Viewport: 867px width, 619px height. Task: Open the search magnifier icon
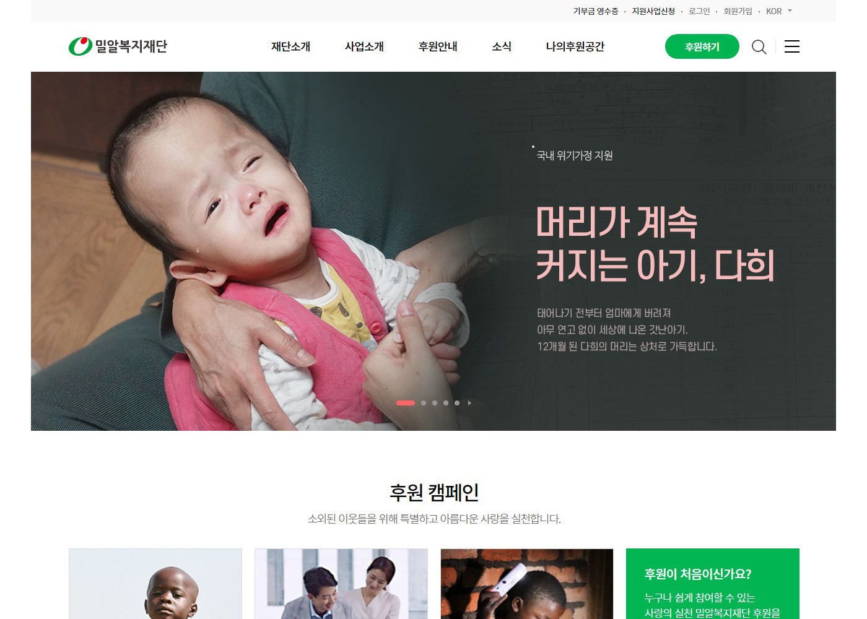point(759,47)
